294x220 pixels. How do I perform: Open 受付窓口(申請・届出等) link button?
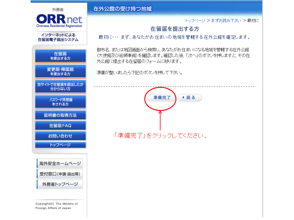(60, 174)
